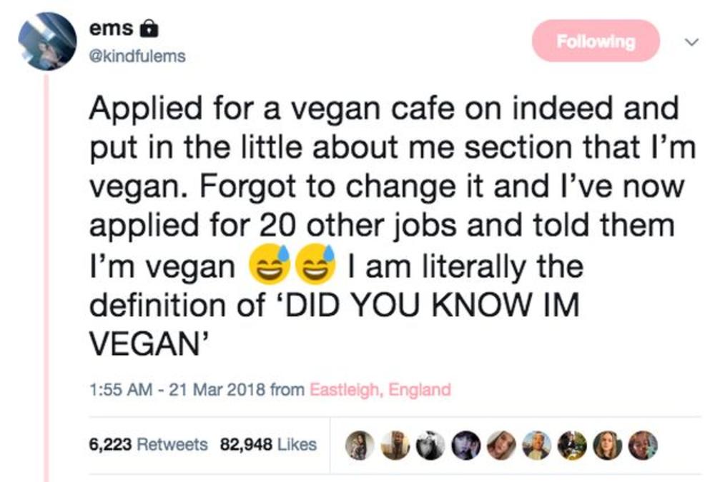Open the liker avatar with blue sky background

click(x=536, y=445)
